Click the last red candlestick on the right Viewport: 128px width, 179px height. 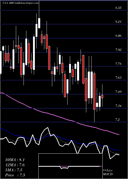(102, 96)
